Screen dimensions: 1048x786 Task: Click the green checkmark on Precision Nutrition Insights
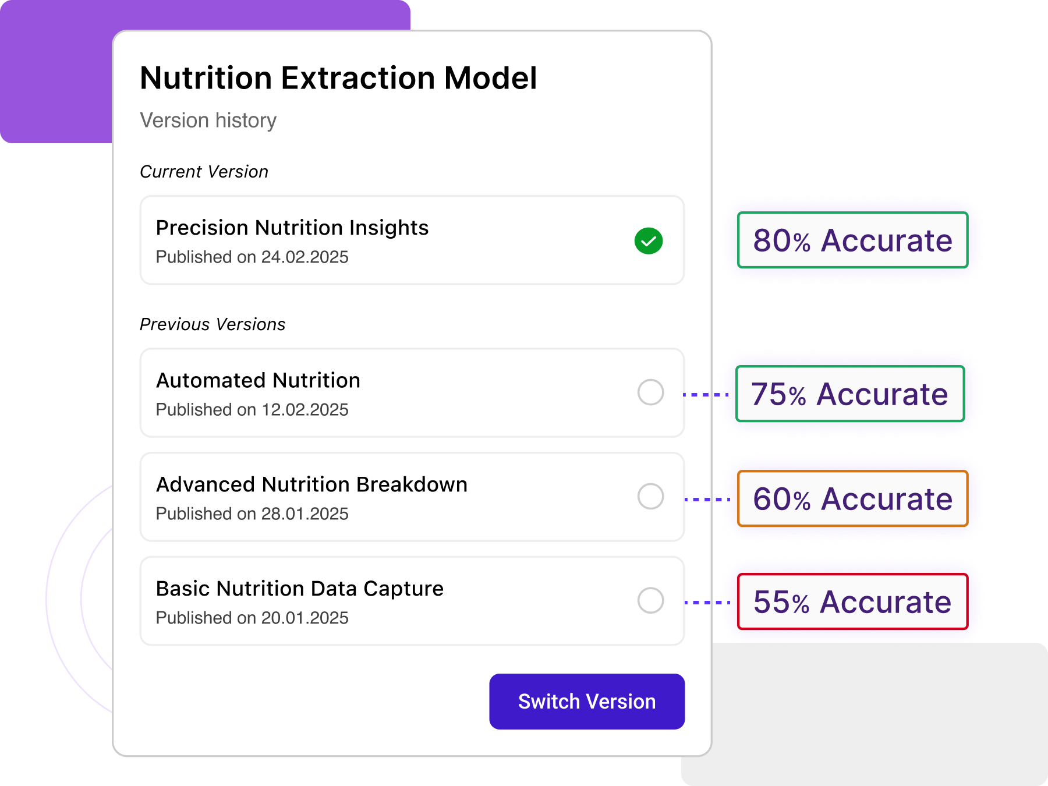[649, 240]
